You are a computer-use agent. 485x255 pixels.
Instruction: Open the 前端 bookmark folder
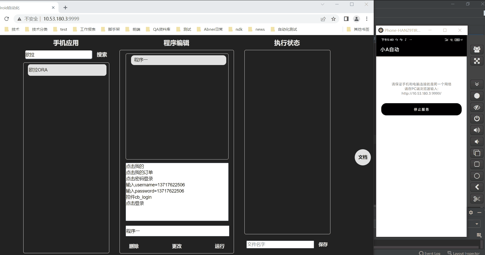pos(133,29)
